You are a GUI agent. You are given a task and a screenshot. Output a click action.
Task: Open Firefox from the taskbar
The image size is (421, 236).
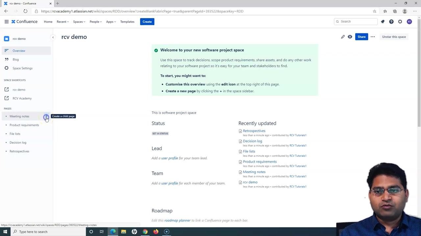click(x=156, y=232)
